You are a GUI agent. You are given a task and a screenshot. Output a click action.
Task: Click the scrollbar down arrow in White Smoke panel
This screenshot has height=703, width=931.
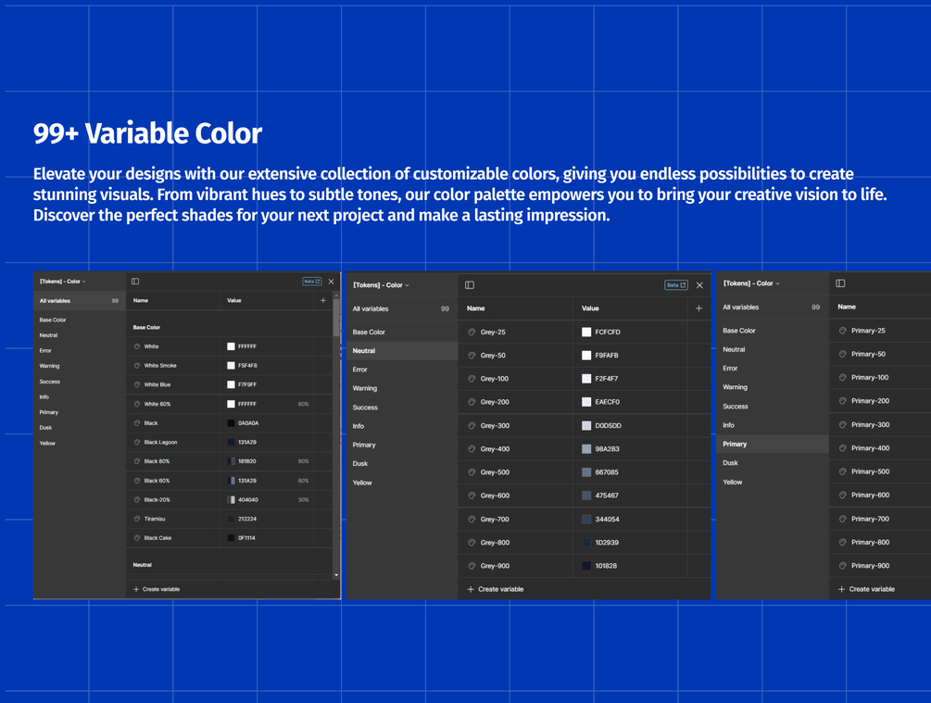click(336, 575)
